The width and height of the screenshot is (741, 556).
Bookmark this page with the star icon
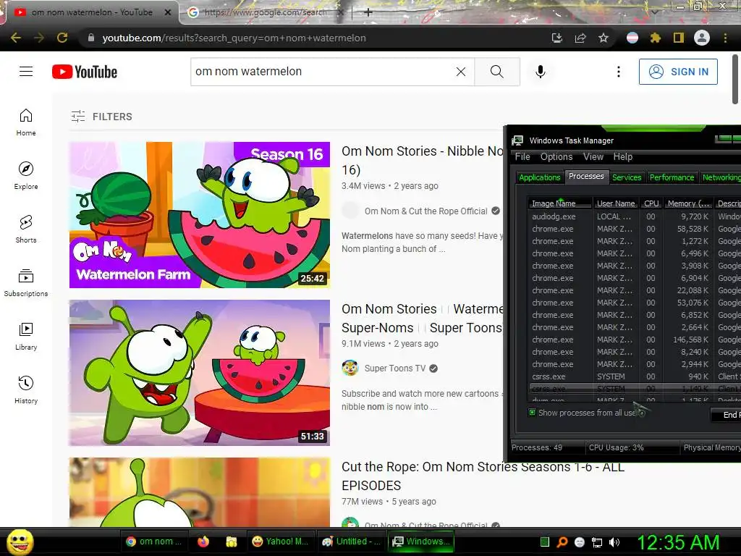coord(604,38)
